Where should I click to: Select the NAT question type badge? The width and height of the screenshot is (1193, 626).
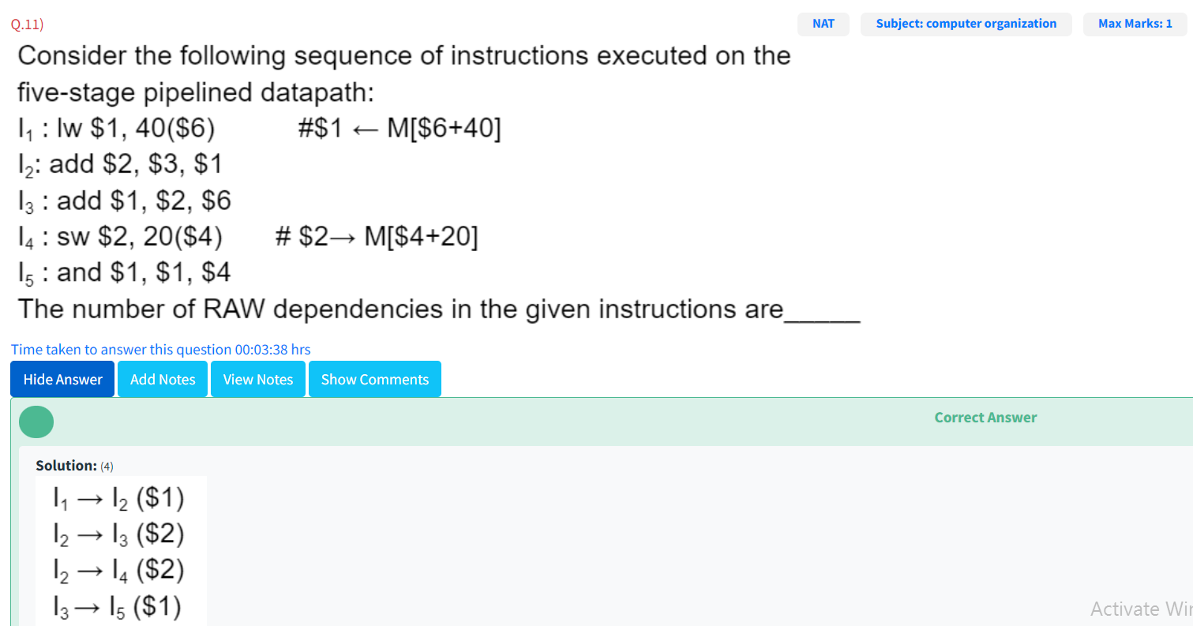(x=823, y=24)
